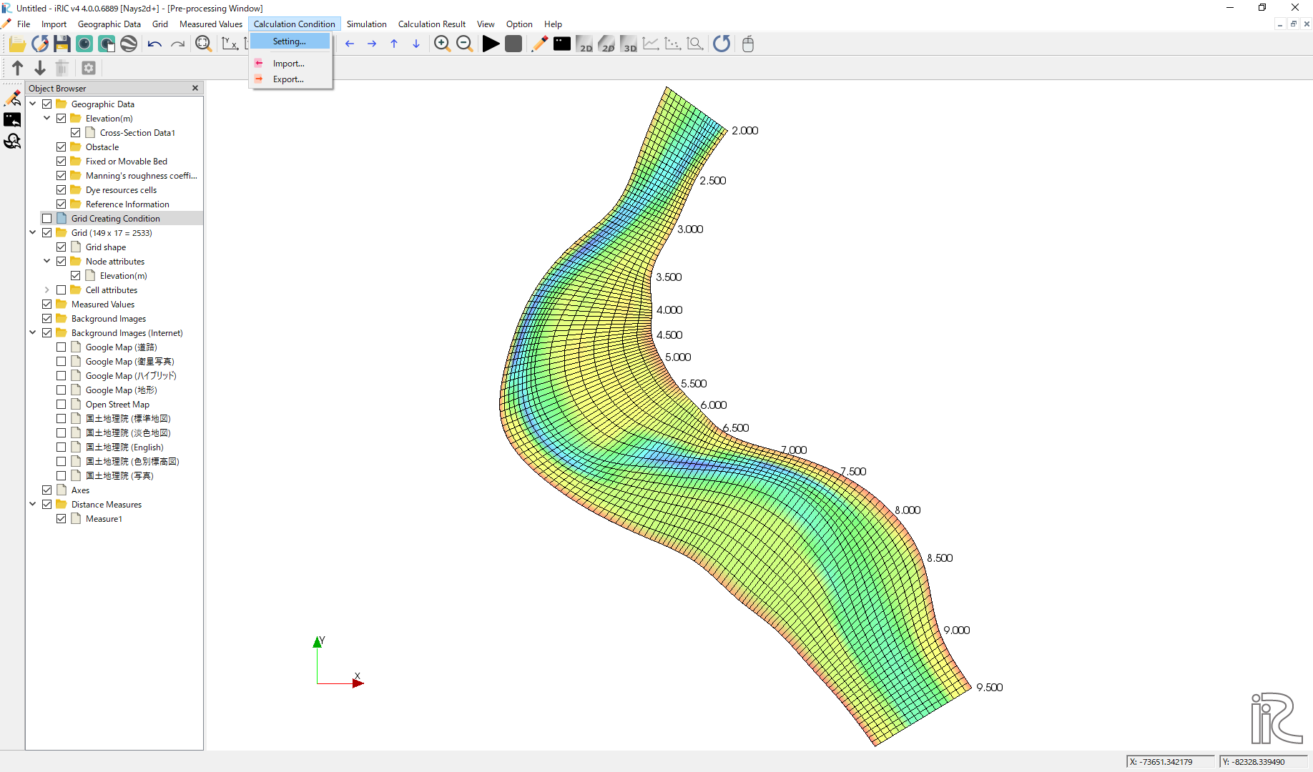Click the reload project toolbar icon

coord(40,44)
